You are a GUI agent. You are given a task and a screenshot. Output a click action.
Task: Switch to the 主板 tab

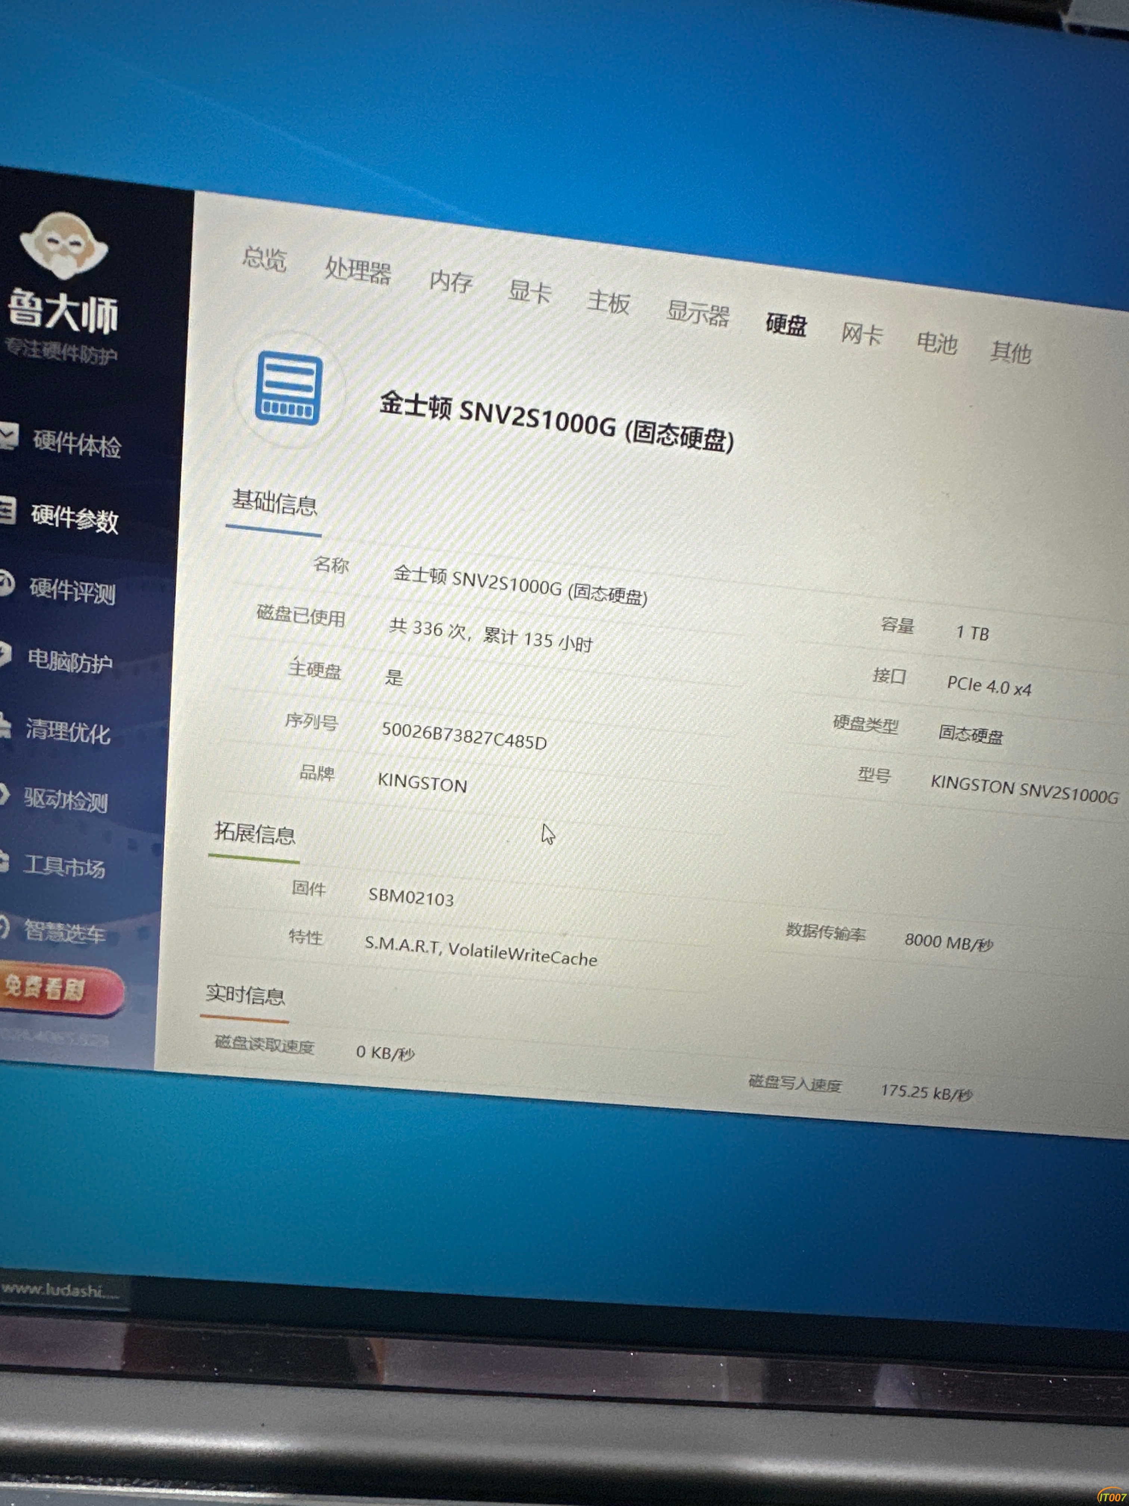pos(609,301)
